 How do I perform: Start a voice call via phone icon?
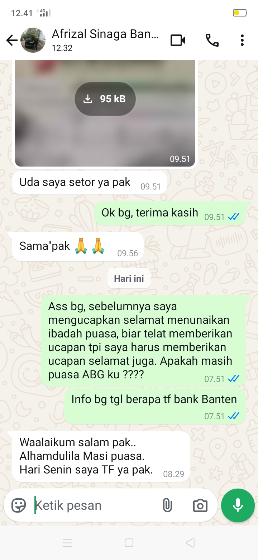click(x=212, y=40)
